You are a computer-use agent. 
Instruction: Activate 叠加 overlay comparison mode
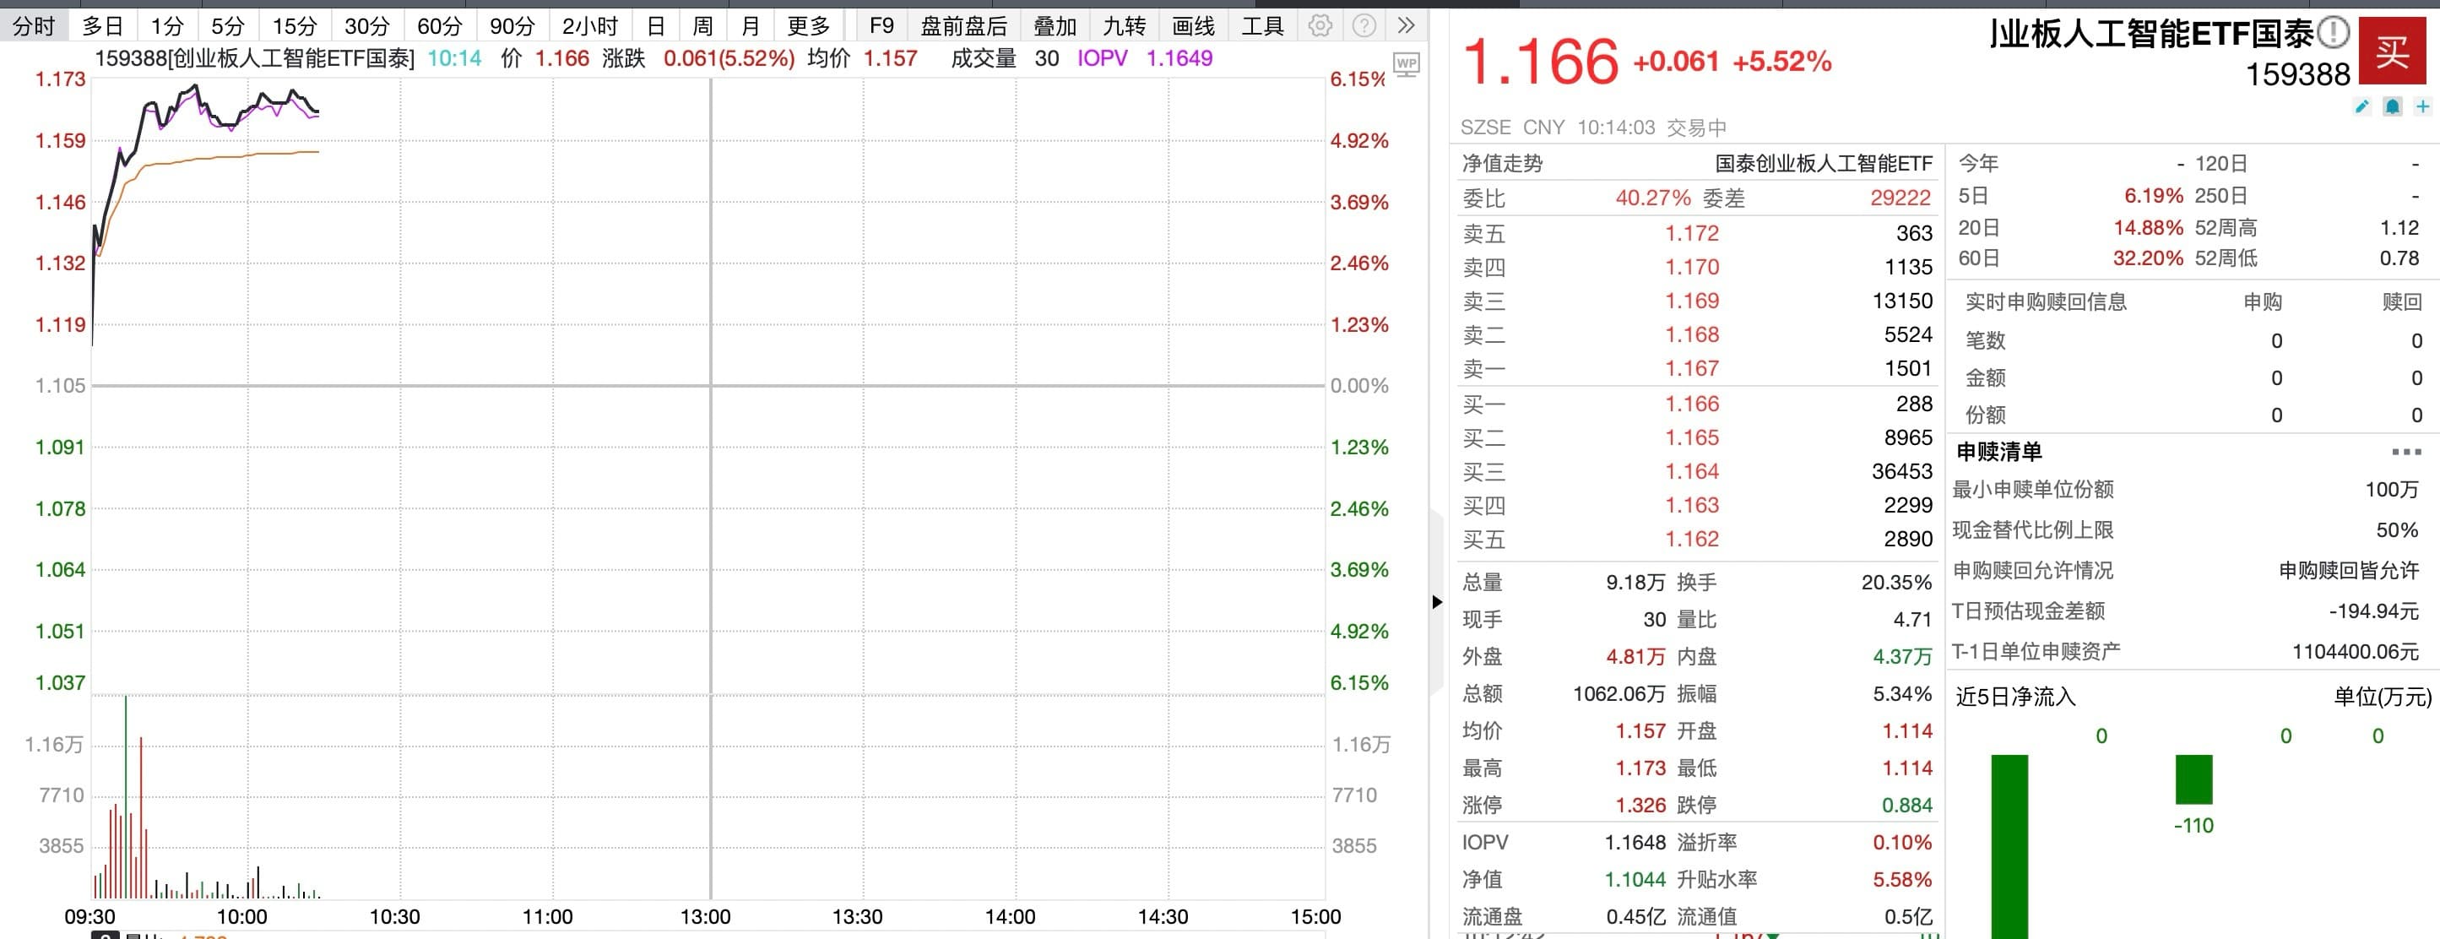point(1055,25)
